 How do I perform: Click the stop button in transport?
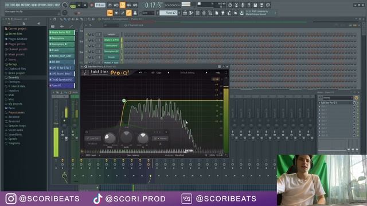pos(85,5)
